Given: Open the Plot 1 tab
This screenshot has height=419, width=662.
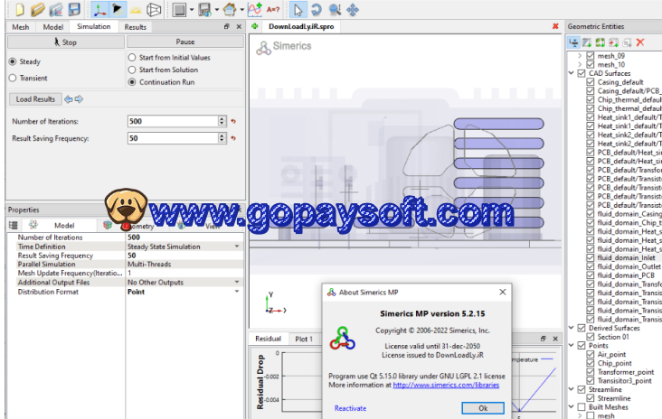Looking at the screenshot, I should (x=304, y=339).
